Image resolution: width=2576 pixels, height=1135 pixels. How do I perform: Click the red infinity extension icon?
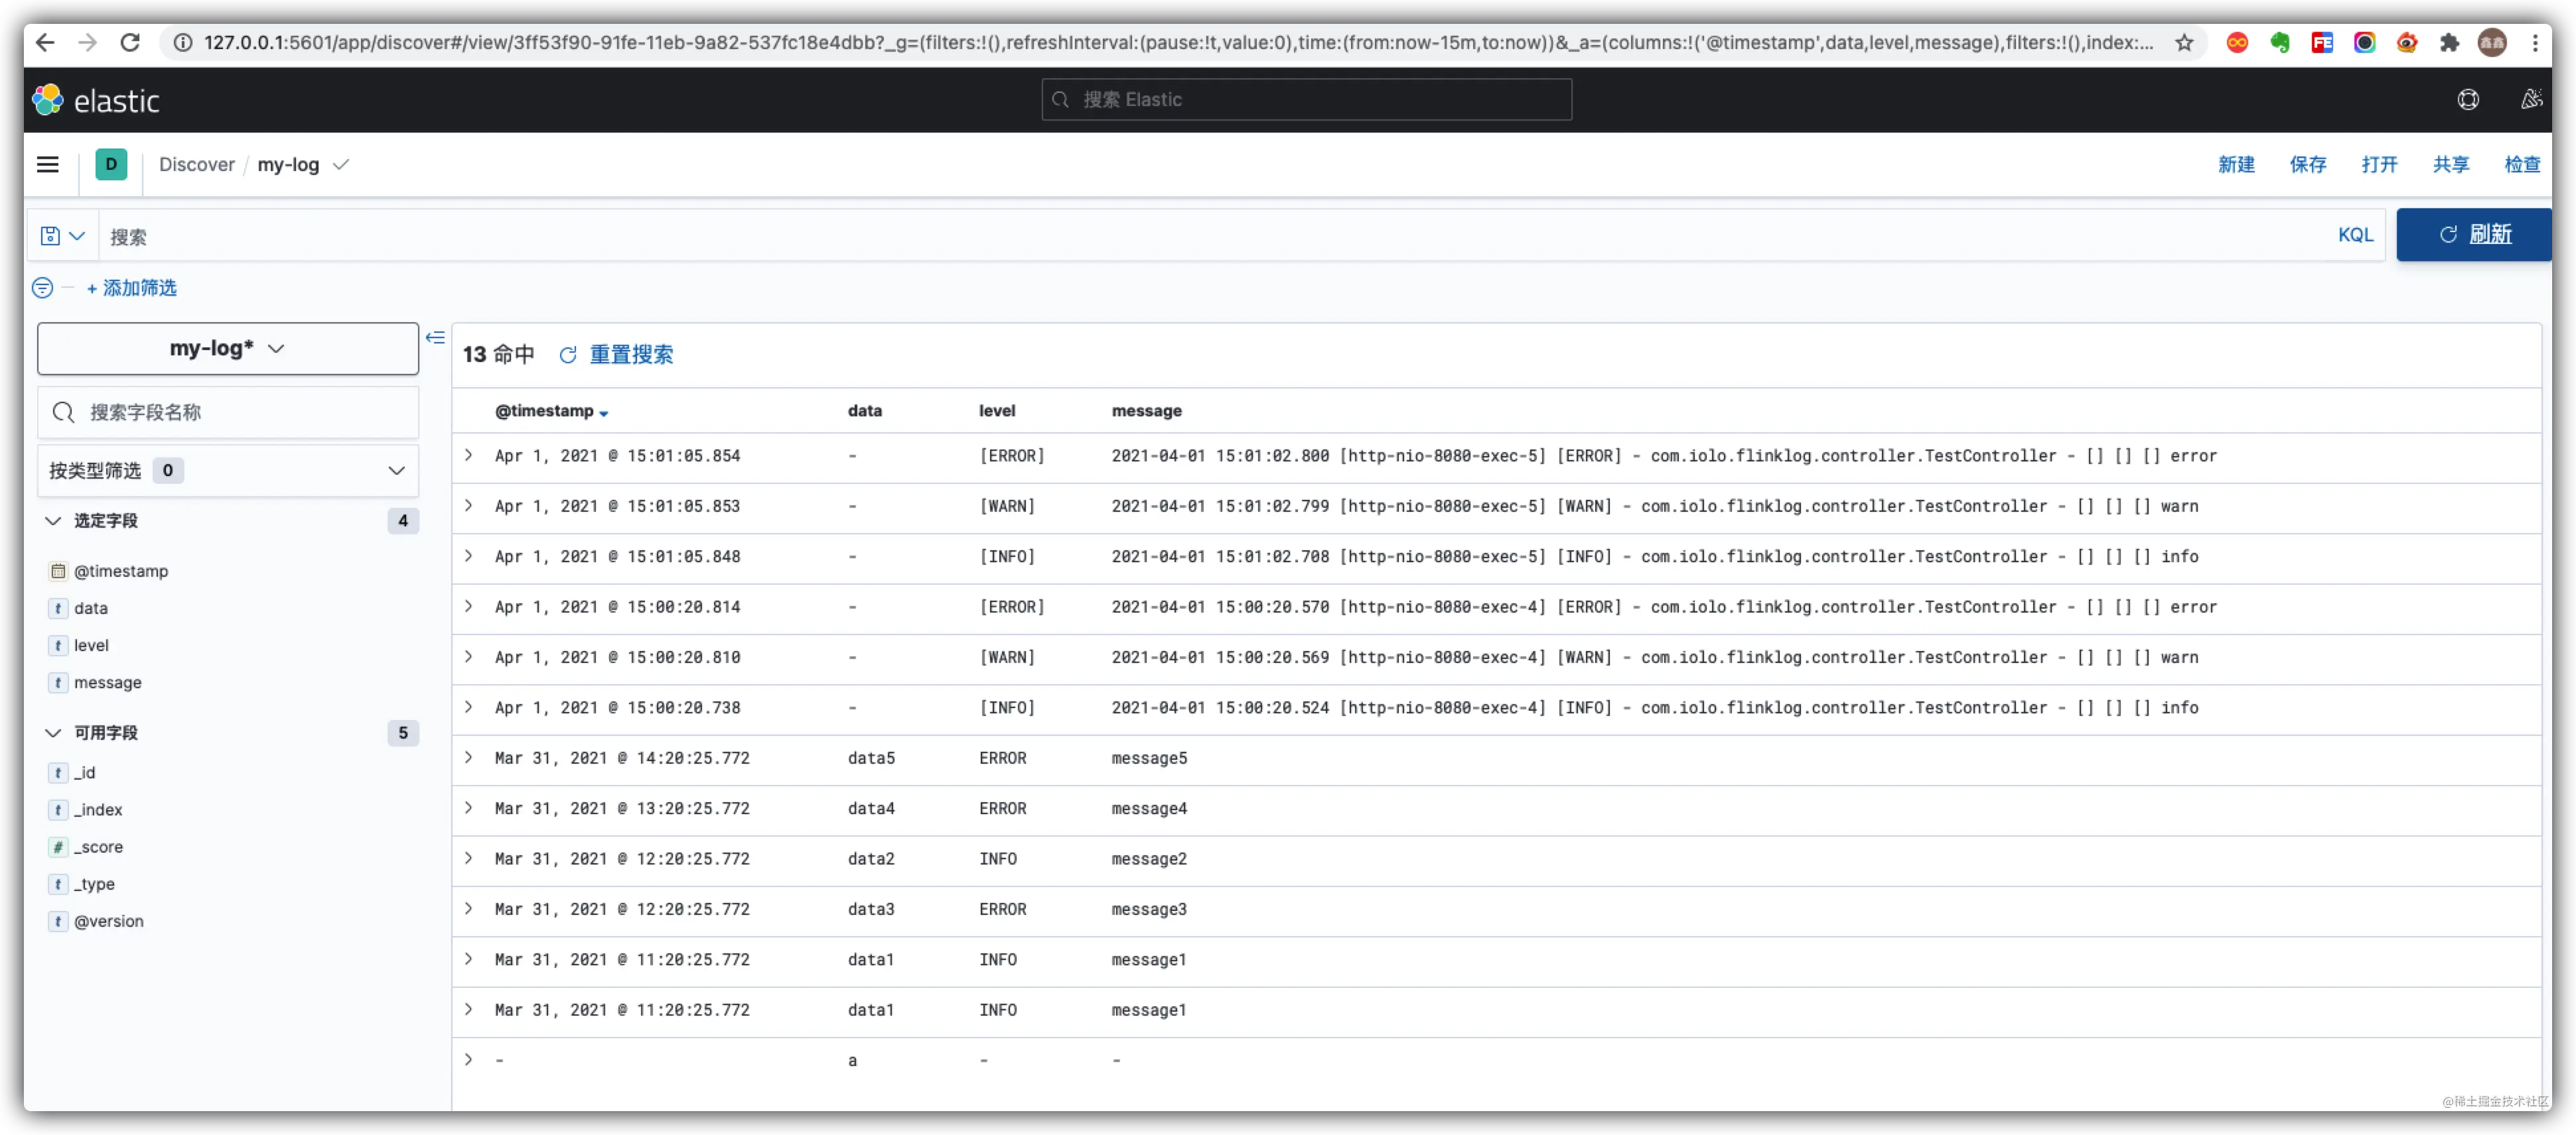2238,42
